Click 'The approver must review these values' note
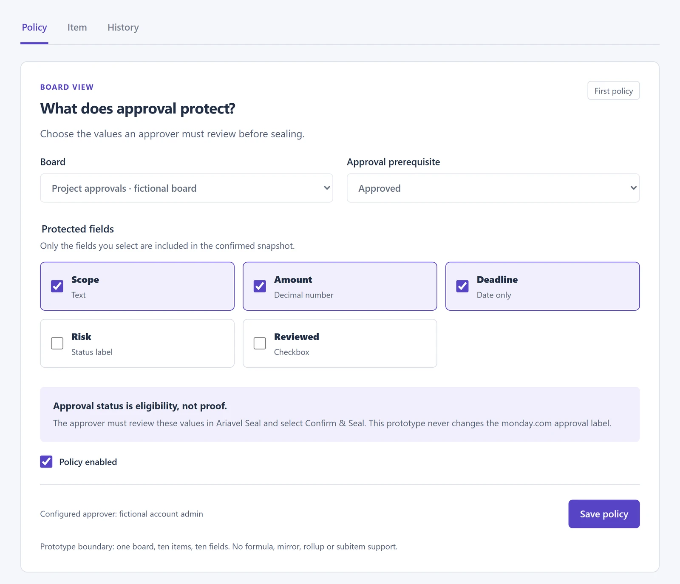Screen dimensions: 680x584 (x=332, y=423)
